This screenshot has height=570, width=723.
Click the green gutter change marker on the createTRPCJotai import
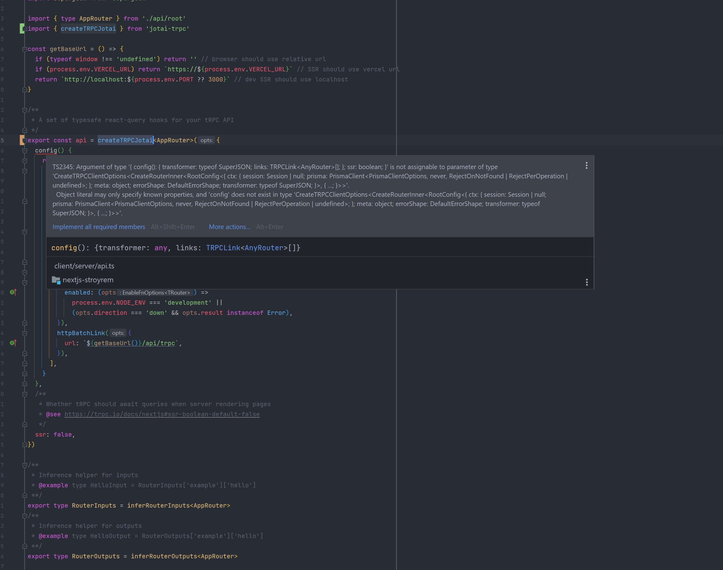pyautogui.click(x=22, y=29)
